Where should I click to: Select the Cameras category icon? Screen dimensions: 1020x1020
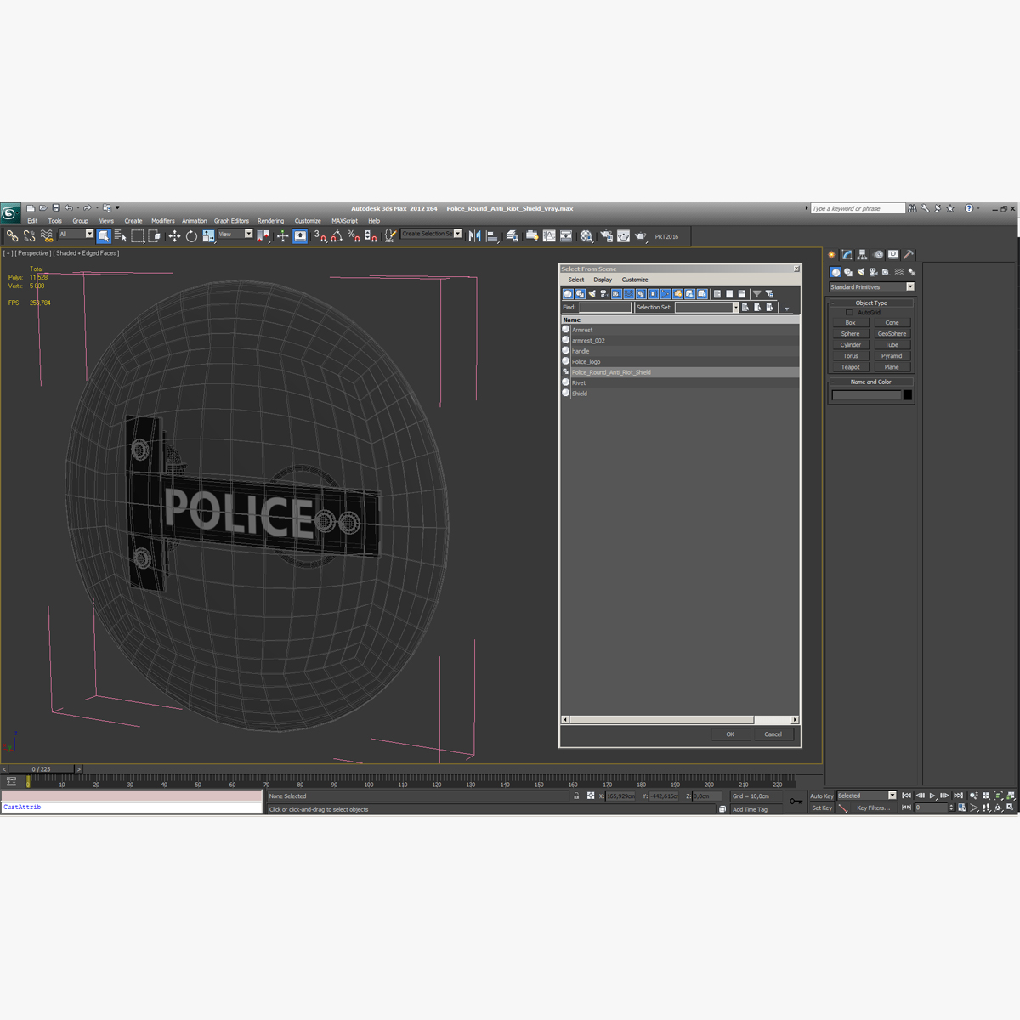pyautogui.click(x=873, y=272)
